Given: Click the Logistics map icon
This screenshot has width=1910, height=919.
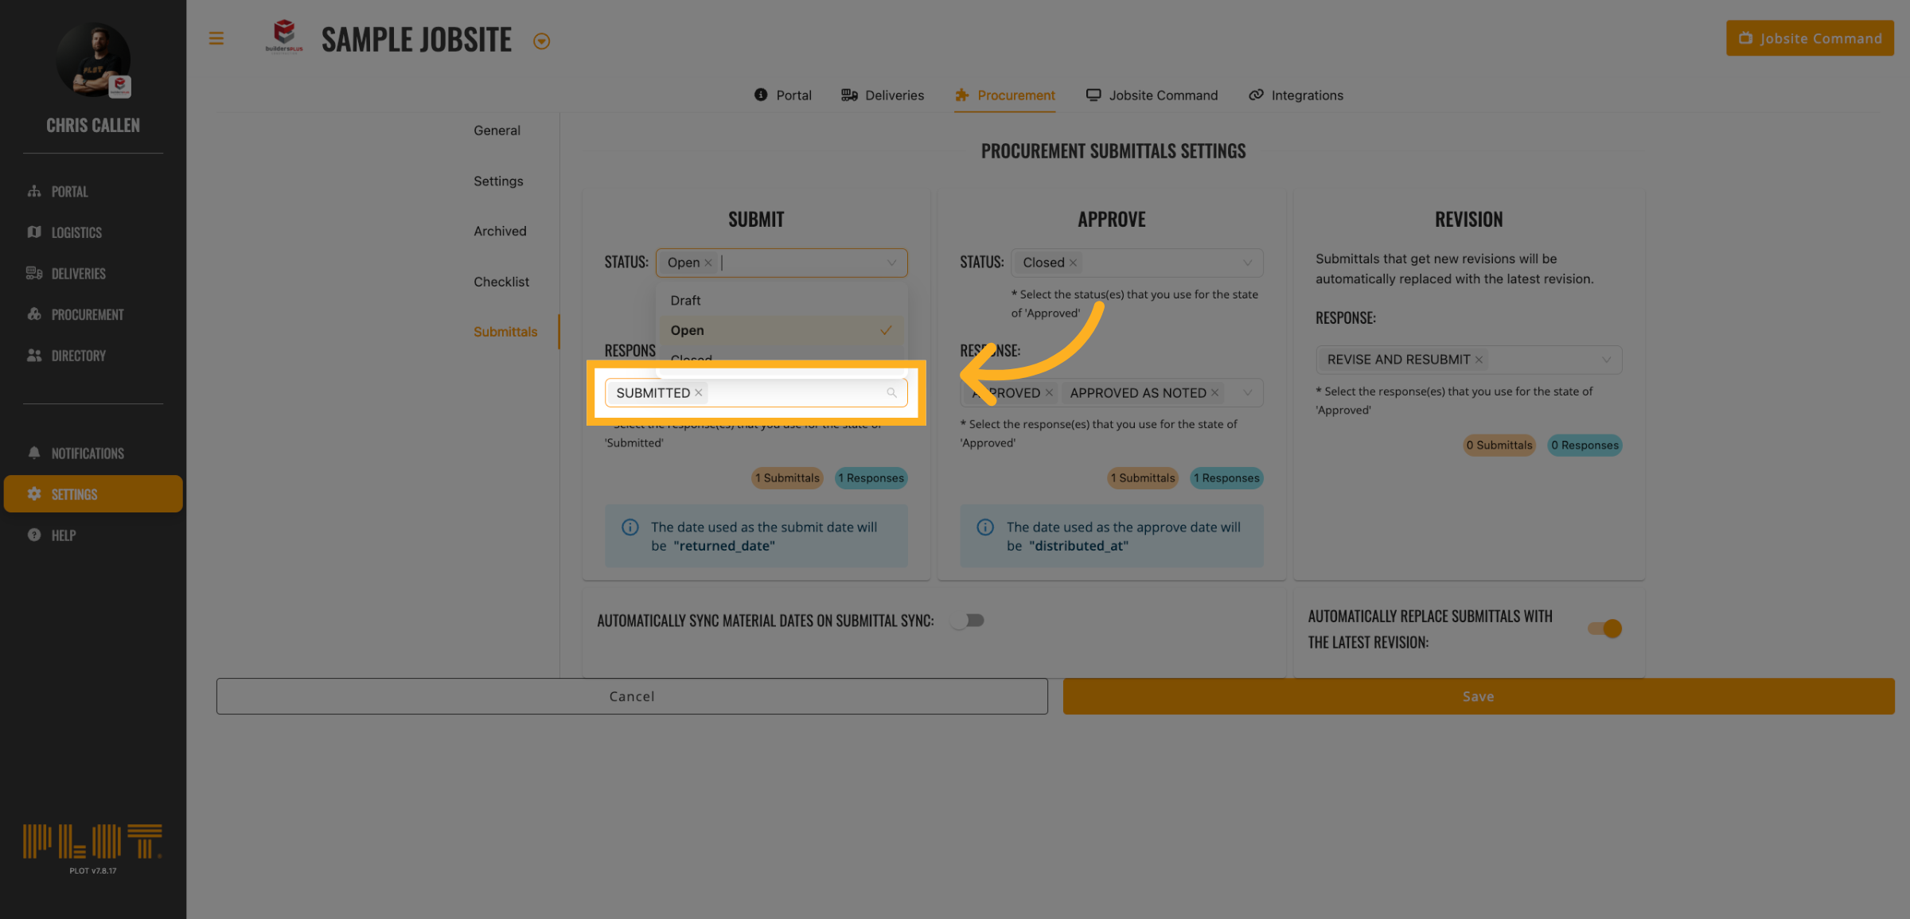Looking at the screenshot, I should click(34, 232).
